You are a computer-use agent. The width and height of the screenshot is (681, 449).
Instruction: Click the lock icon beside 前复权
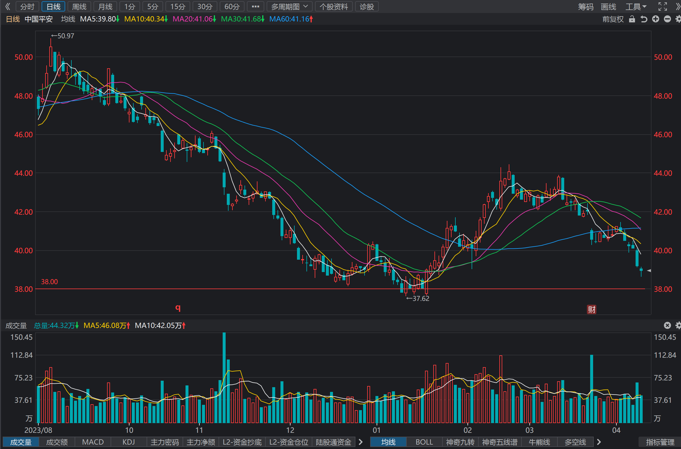click(x=632, y=19)
